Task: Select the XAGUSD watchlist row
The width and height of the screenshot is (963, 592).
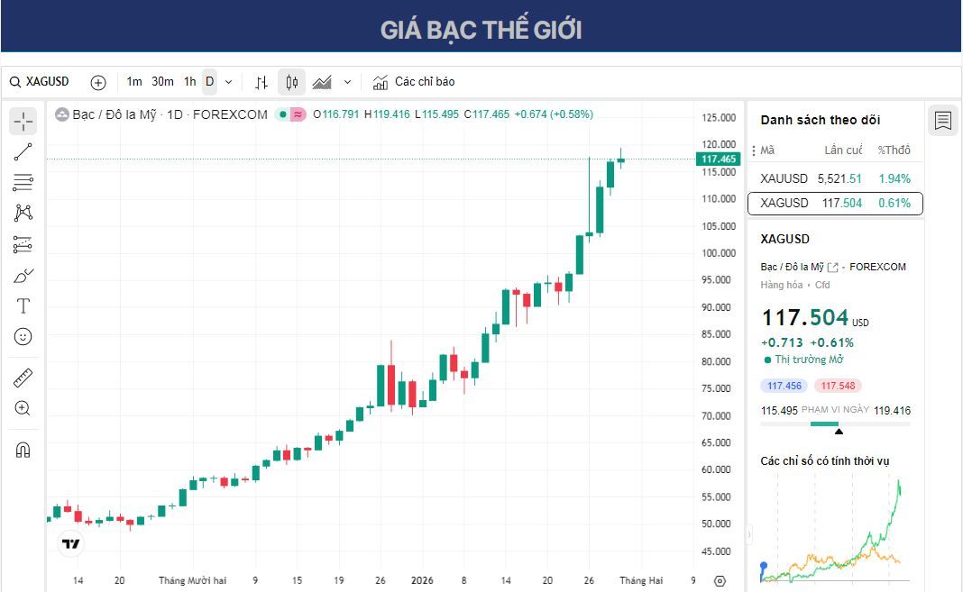Action: pyautogui.click(x=835, y=203)
